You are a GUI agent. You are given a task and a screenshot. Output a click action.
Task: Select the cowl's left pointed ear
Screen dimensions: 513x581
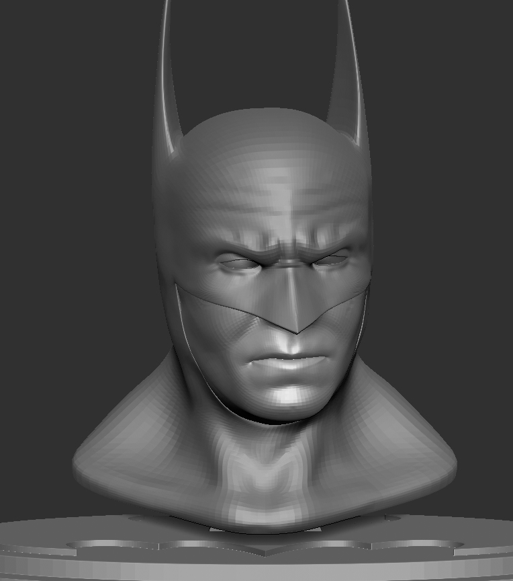pos(169,79)
